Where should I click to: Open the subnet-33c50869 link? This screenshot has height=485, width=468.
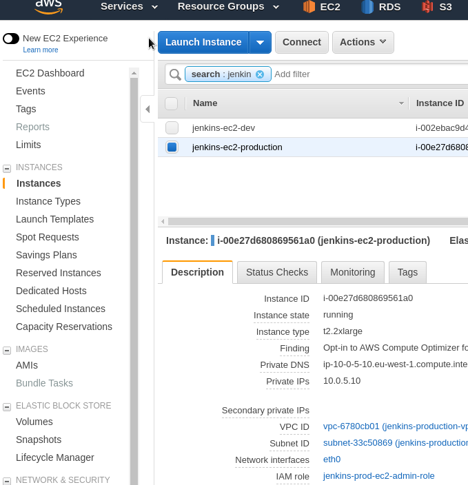click(396, 443)
